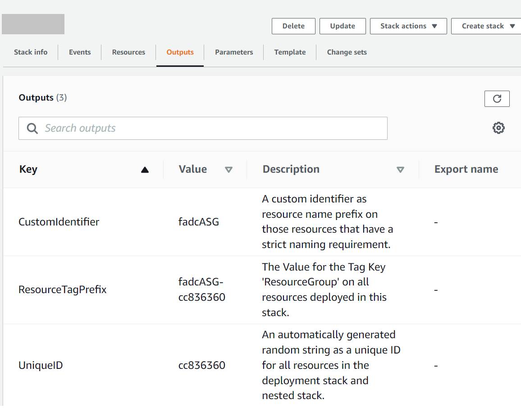
Task: Click the search magnifier in the search bar
Action: pos(32,128)
